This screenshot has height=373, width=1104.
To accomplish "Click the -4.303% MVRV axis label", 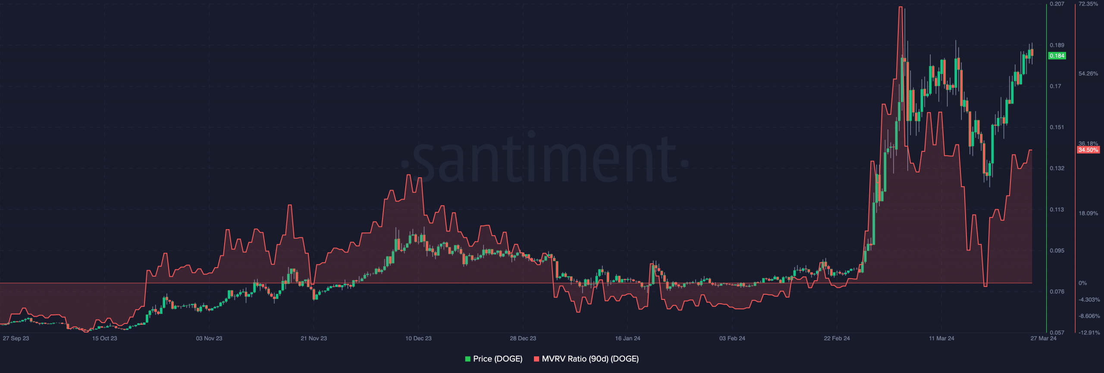I will coord(1089,300).
